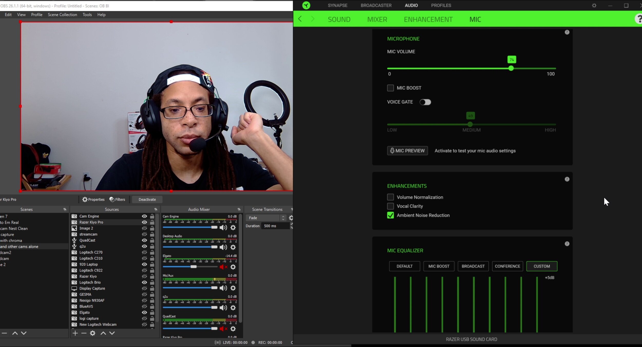
Task: Lock the Cam Engine source
Action: pyautogui.click(x=152, y=216)
